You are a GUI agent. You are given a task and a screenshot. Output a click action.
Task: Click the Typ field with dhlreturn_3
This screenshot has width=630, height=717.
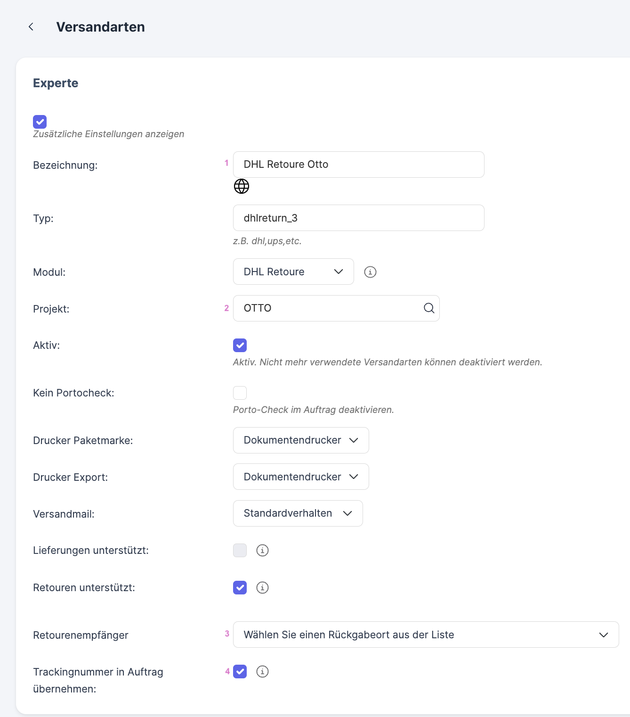pyautogui.click(x=358, y=218)
